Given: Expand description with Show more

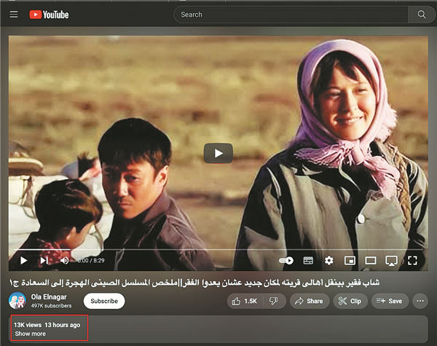Looking at the screenshot, I should pyautogui.click(x=31, y=334).
